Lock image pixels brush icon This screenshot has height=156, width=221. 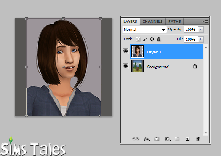145,39
